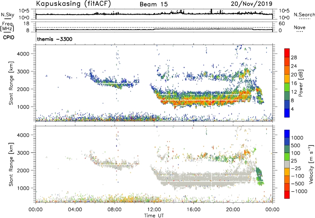Click the '18' frequency axis value
The height and width of the screenshot is (218, 315).
[x=26, y=24]
